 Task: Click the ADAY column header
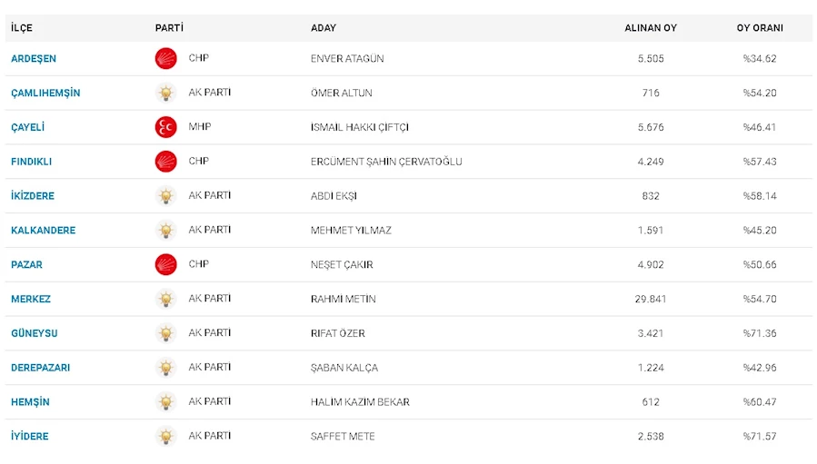click(324, 28)
